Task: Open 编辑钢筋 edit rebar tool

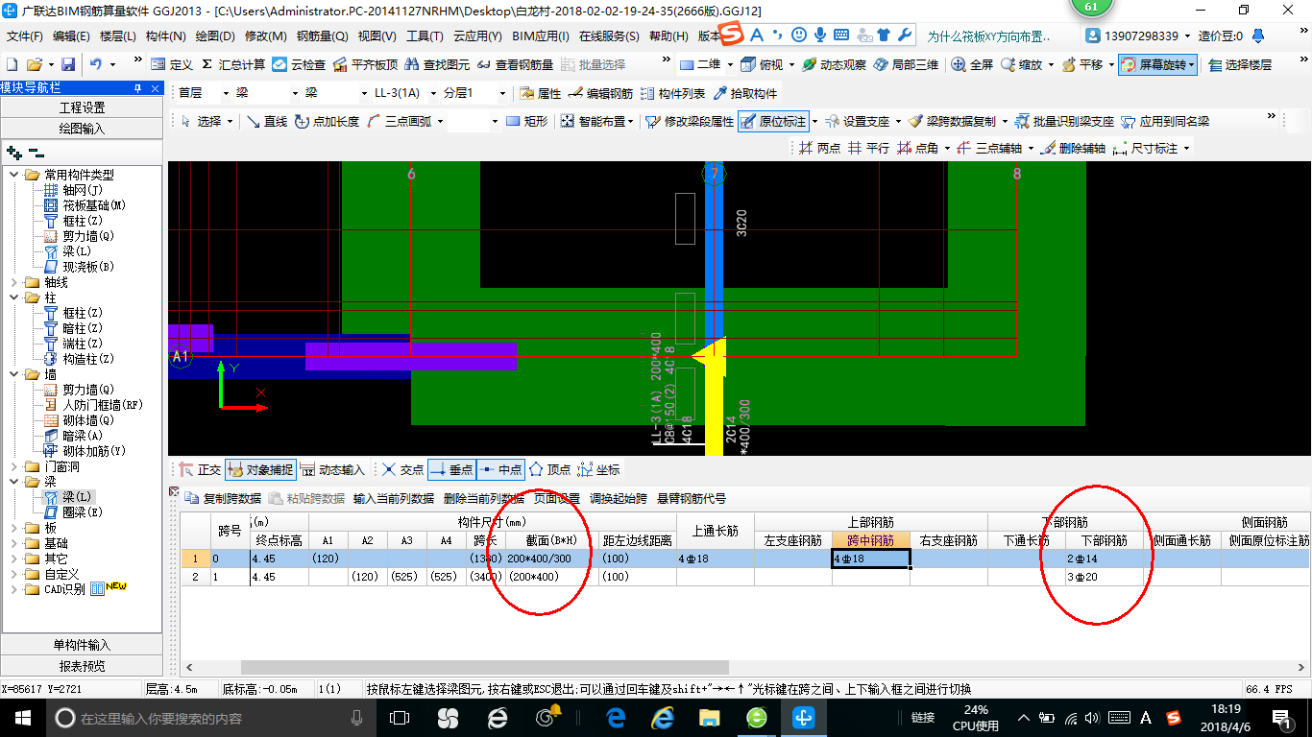Action: coord(600,93)
